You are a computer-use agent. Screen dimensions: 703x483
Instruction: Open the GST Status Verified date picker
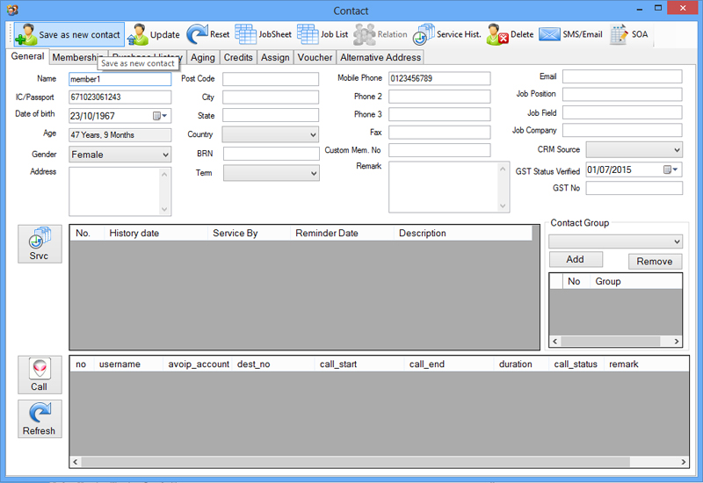pos(670,169)
